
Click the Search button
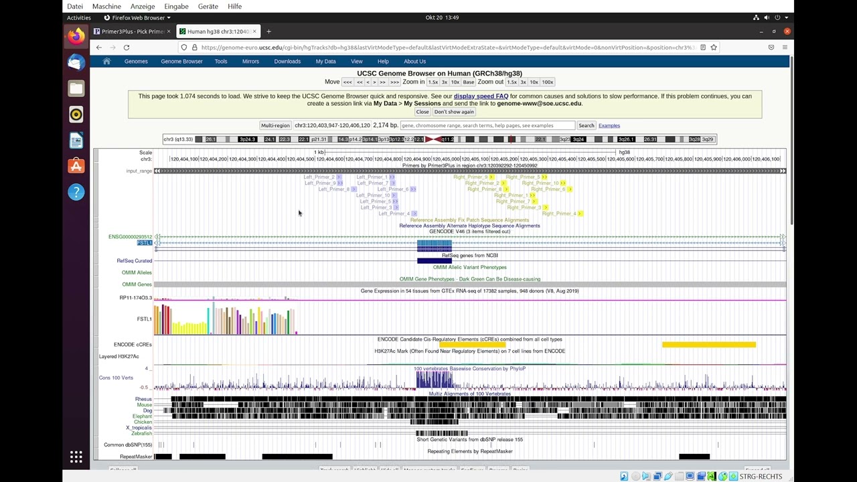coord(587,125)
